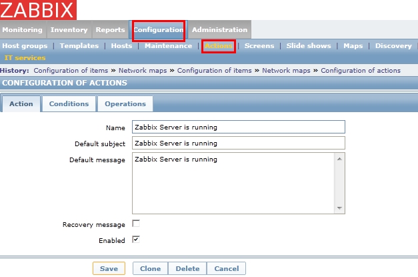Click the ZABBIX logo
This screenshot has height=277, width=418.
click(38, 10)
